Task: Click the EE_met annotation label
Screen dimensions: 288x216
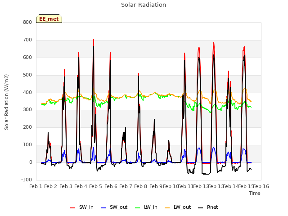Action: pyautogui.click(x=49, y=19)
